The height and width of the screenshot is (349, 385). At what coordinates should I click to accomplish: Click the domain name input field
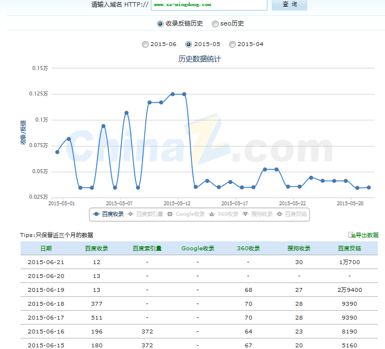(209, 4)
